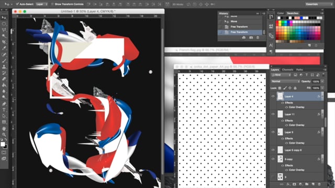The height and width of the screenshot is (188, 335).
Task: Switch to the Color tab
Action: click(x=281, y=13)
